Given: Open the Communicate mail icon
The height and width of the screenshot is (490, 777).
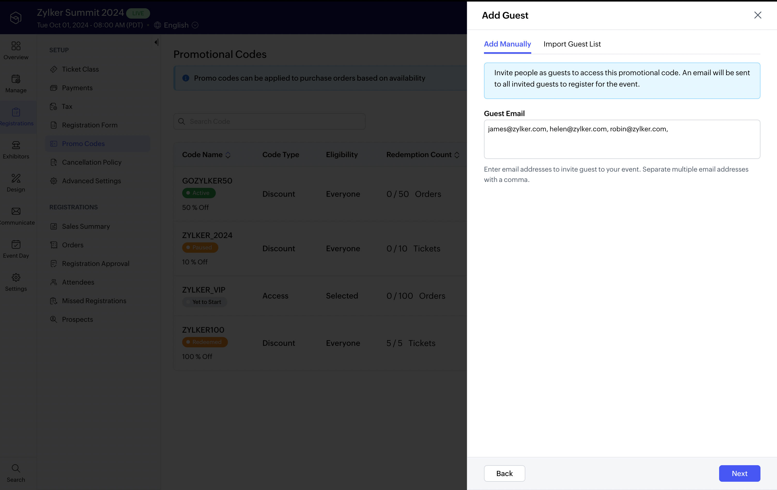Looking at the screenshot, I should 16,211.
